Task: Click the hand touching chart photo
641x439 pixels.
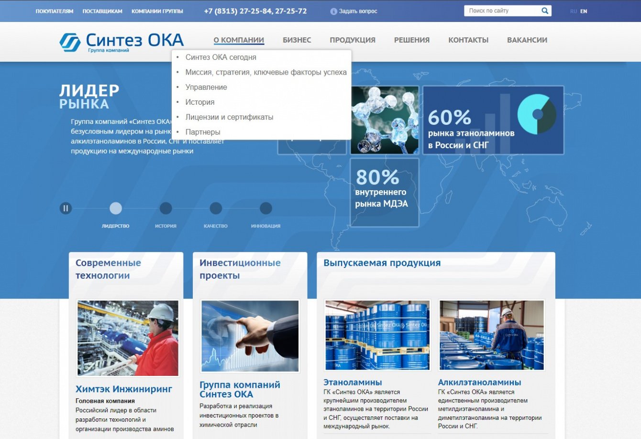Action: click(x=250, y=336)
